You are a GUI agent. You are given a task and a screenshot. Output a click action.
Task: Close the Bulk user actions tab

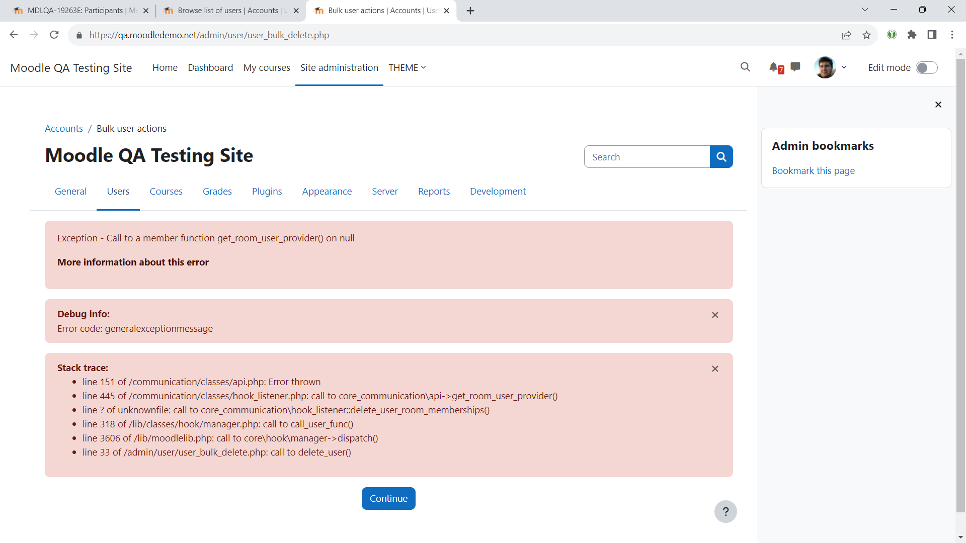pyautogui.click(x=446, y=11)
